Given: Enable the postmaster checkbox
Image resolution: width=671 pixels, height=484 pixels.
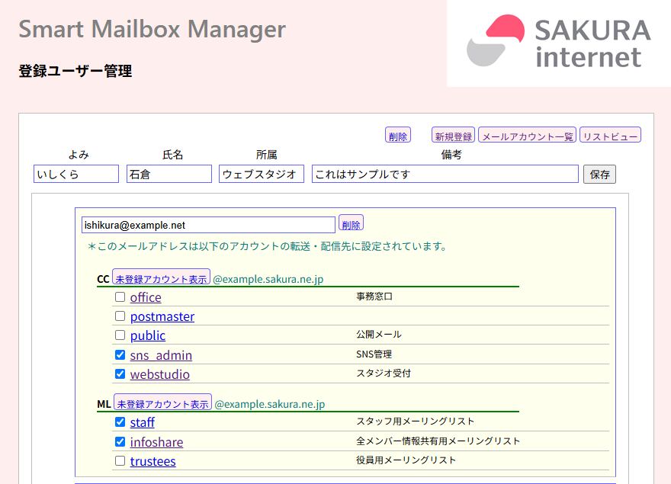Looking at the screenshot, I should pyautogui.click(x=120, y=316).
